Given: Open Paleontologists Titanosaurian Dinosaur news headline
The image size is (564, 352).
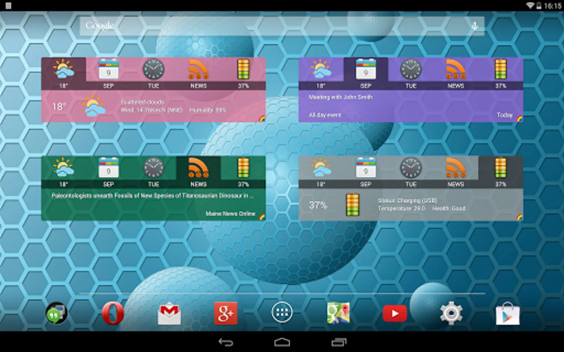Looking at the screenshot, I should (x=153, y=196).
